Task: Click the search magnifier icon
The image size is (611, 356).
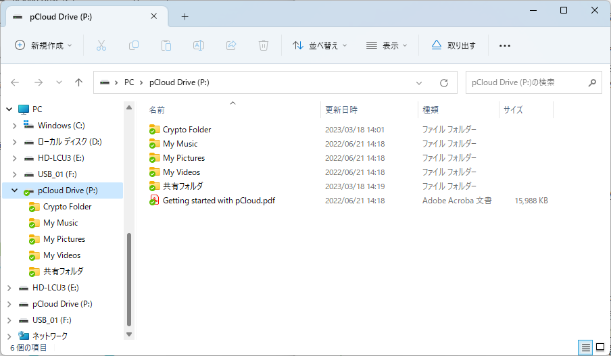Action: (592, 82)
